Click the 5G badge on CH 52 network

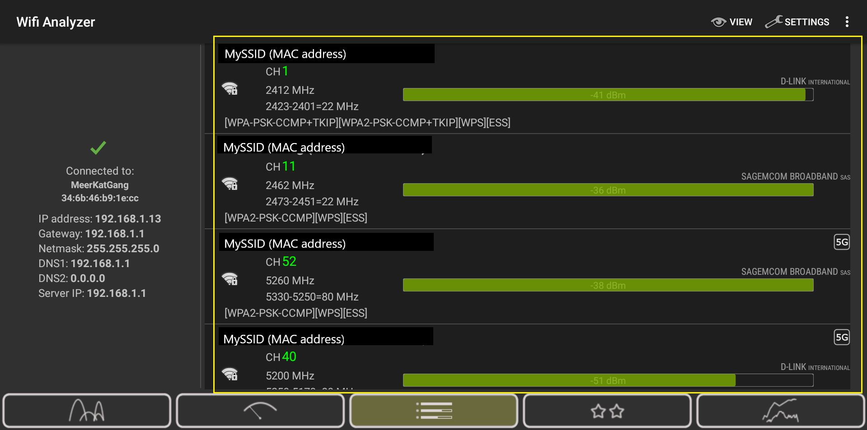click(842, 242)
